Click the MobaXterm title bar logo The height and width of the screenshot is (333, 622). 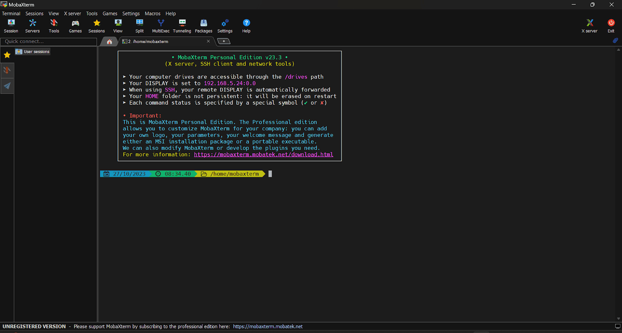[x=4, y=4]
